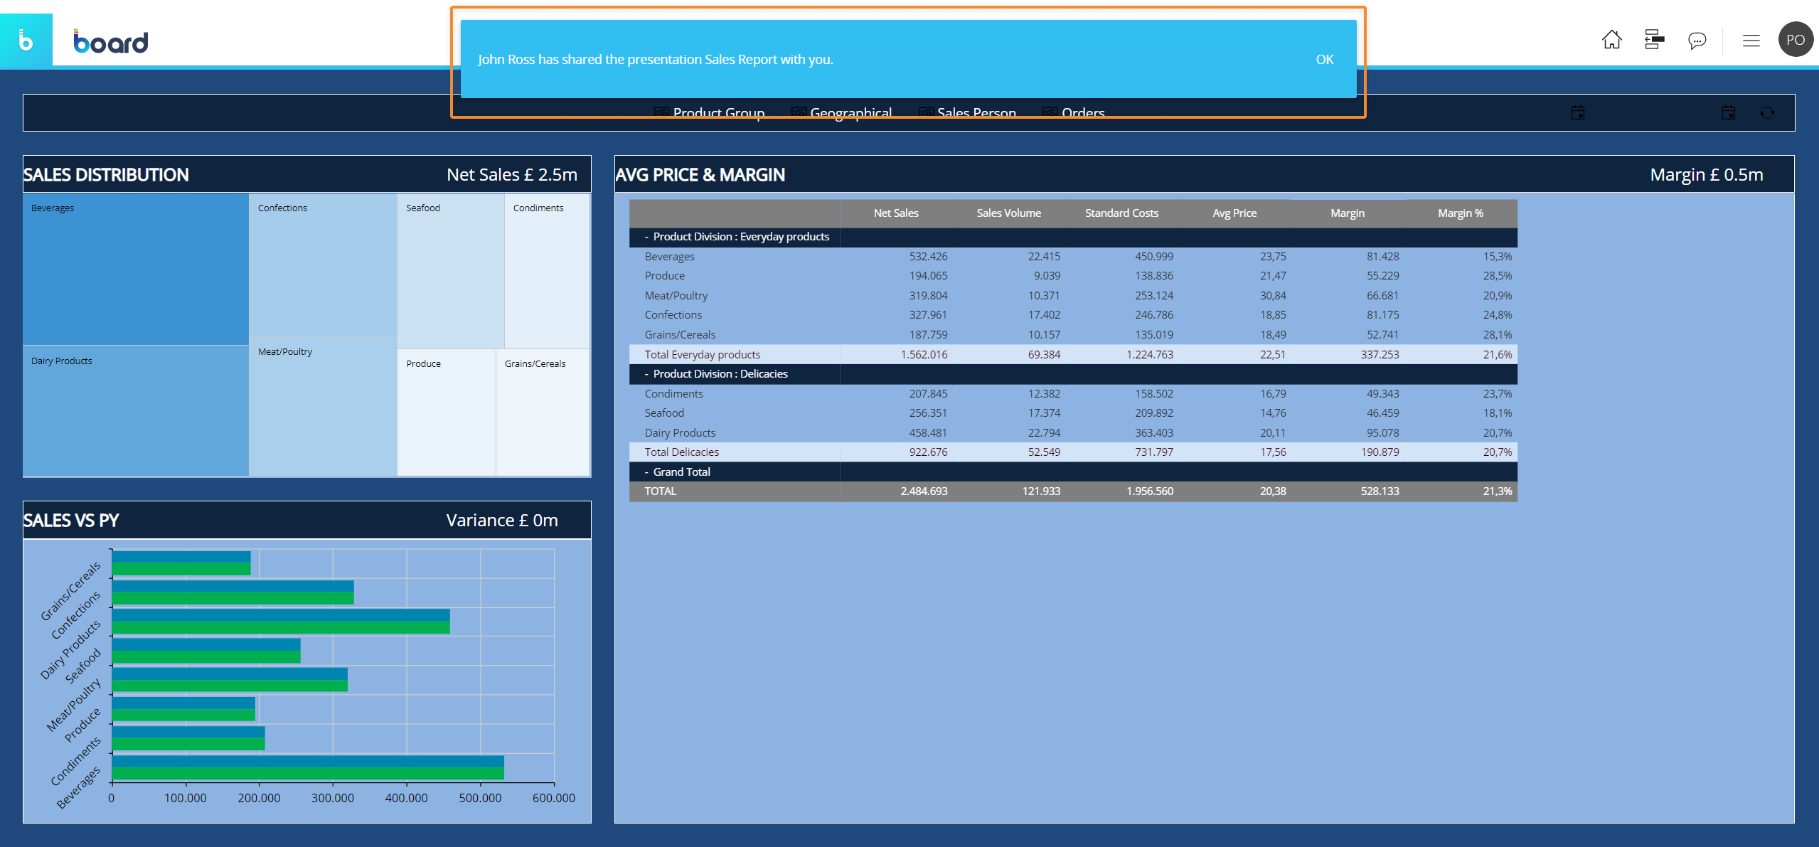Collapse Product Division Everyday products group

646,237
